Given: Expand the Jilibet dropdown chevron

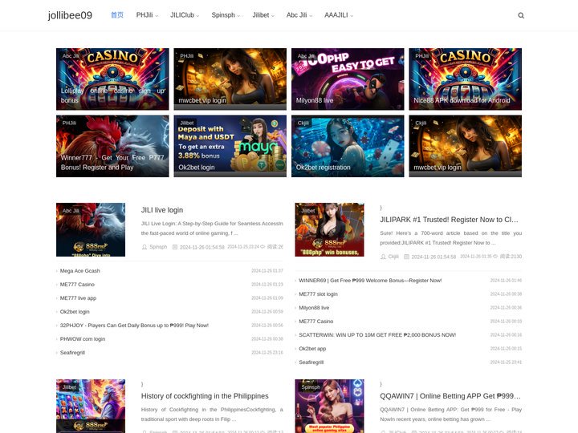Looking at the screenshot, I should 273,16.
